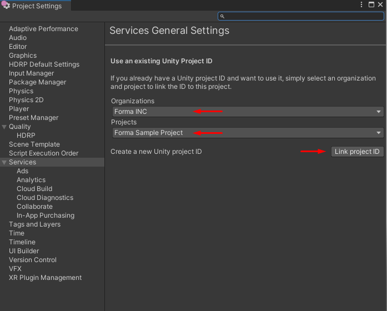This screenshot has width=387, height=311.
Task: Go to Graphics settings
Action: point(23,56)
